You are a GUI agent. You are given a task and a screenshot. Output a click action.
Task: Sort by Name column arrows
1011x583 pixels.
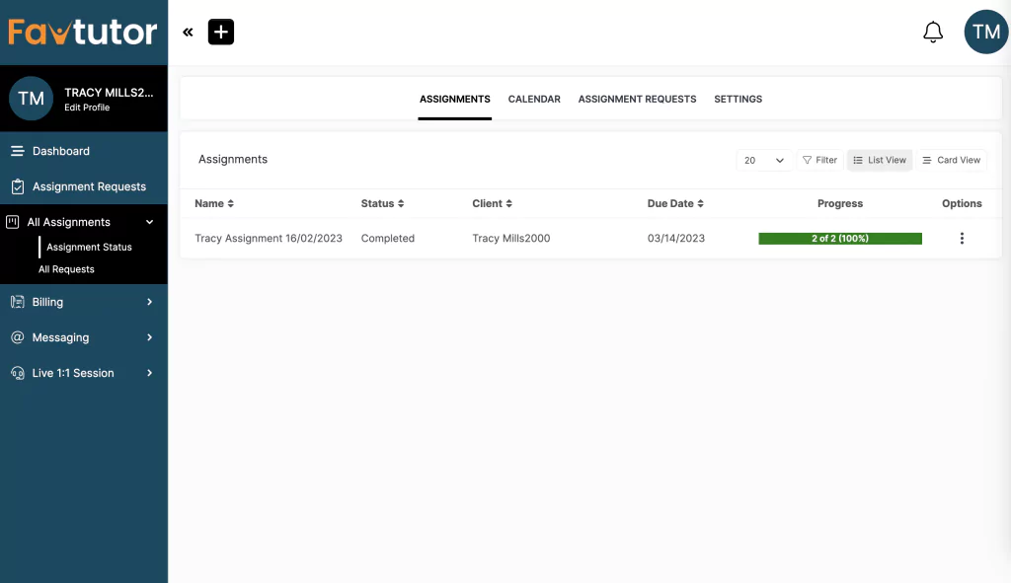point(231,203)
